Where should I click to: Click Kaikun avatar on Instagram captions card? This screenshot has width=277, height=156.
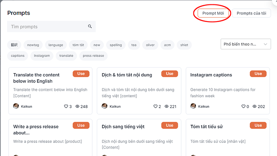coord(193,106)
